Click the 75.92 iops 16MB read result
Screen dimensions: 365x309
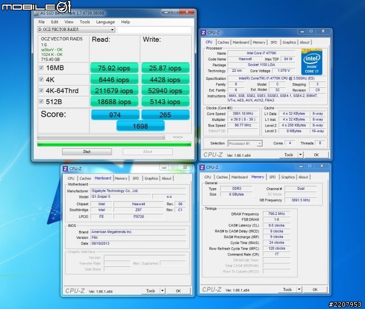click(x=114, y=68)
